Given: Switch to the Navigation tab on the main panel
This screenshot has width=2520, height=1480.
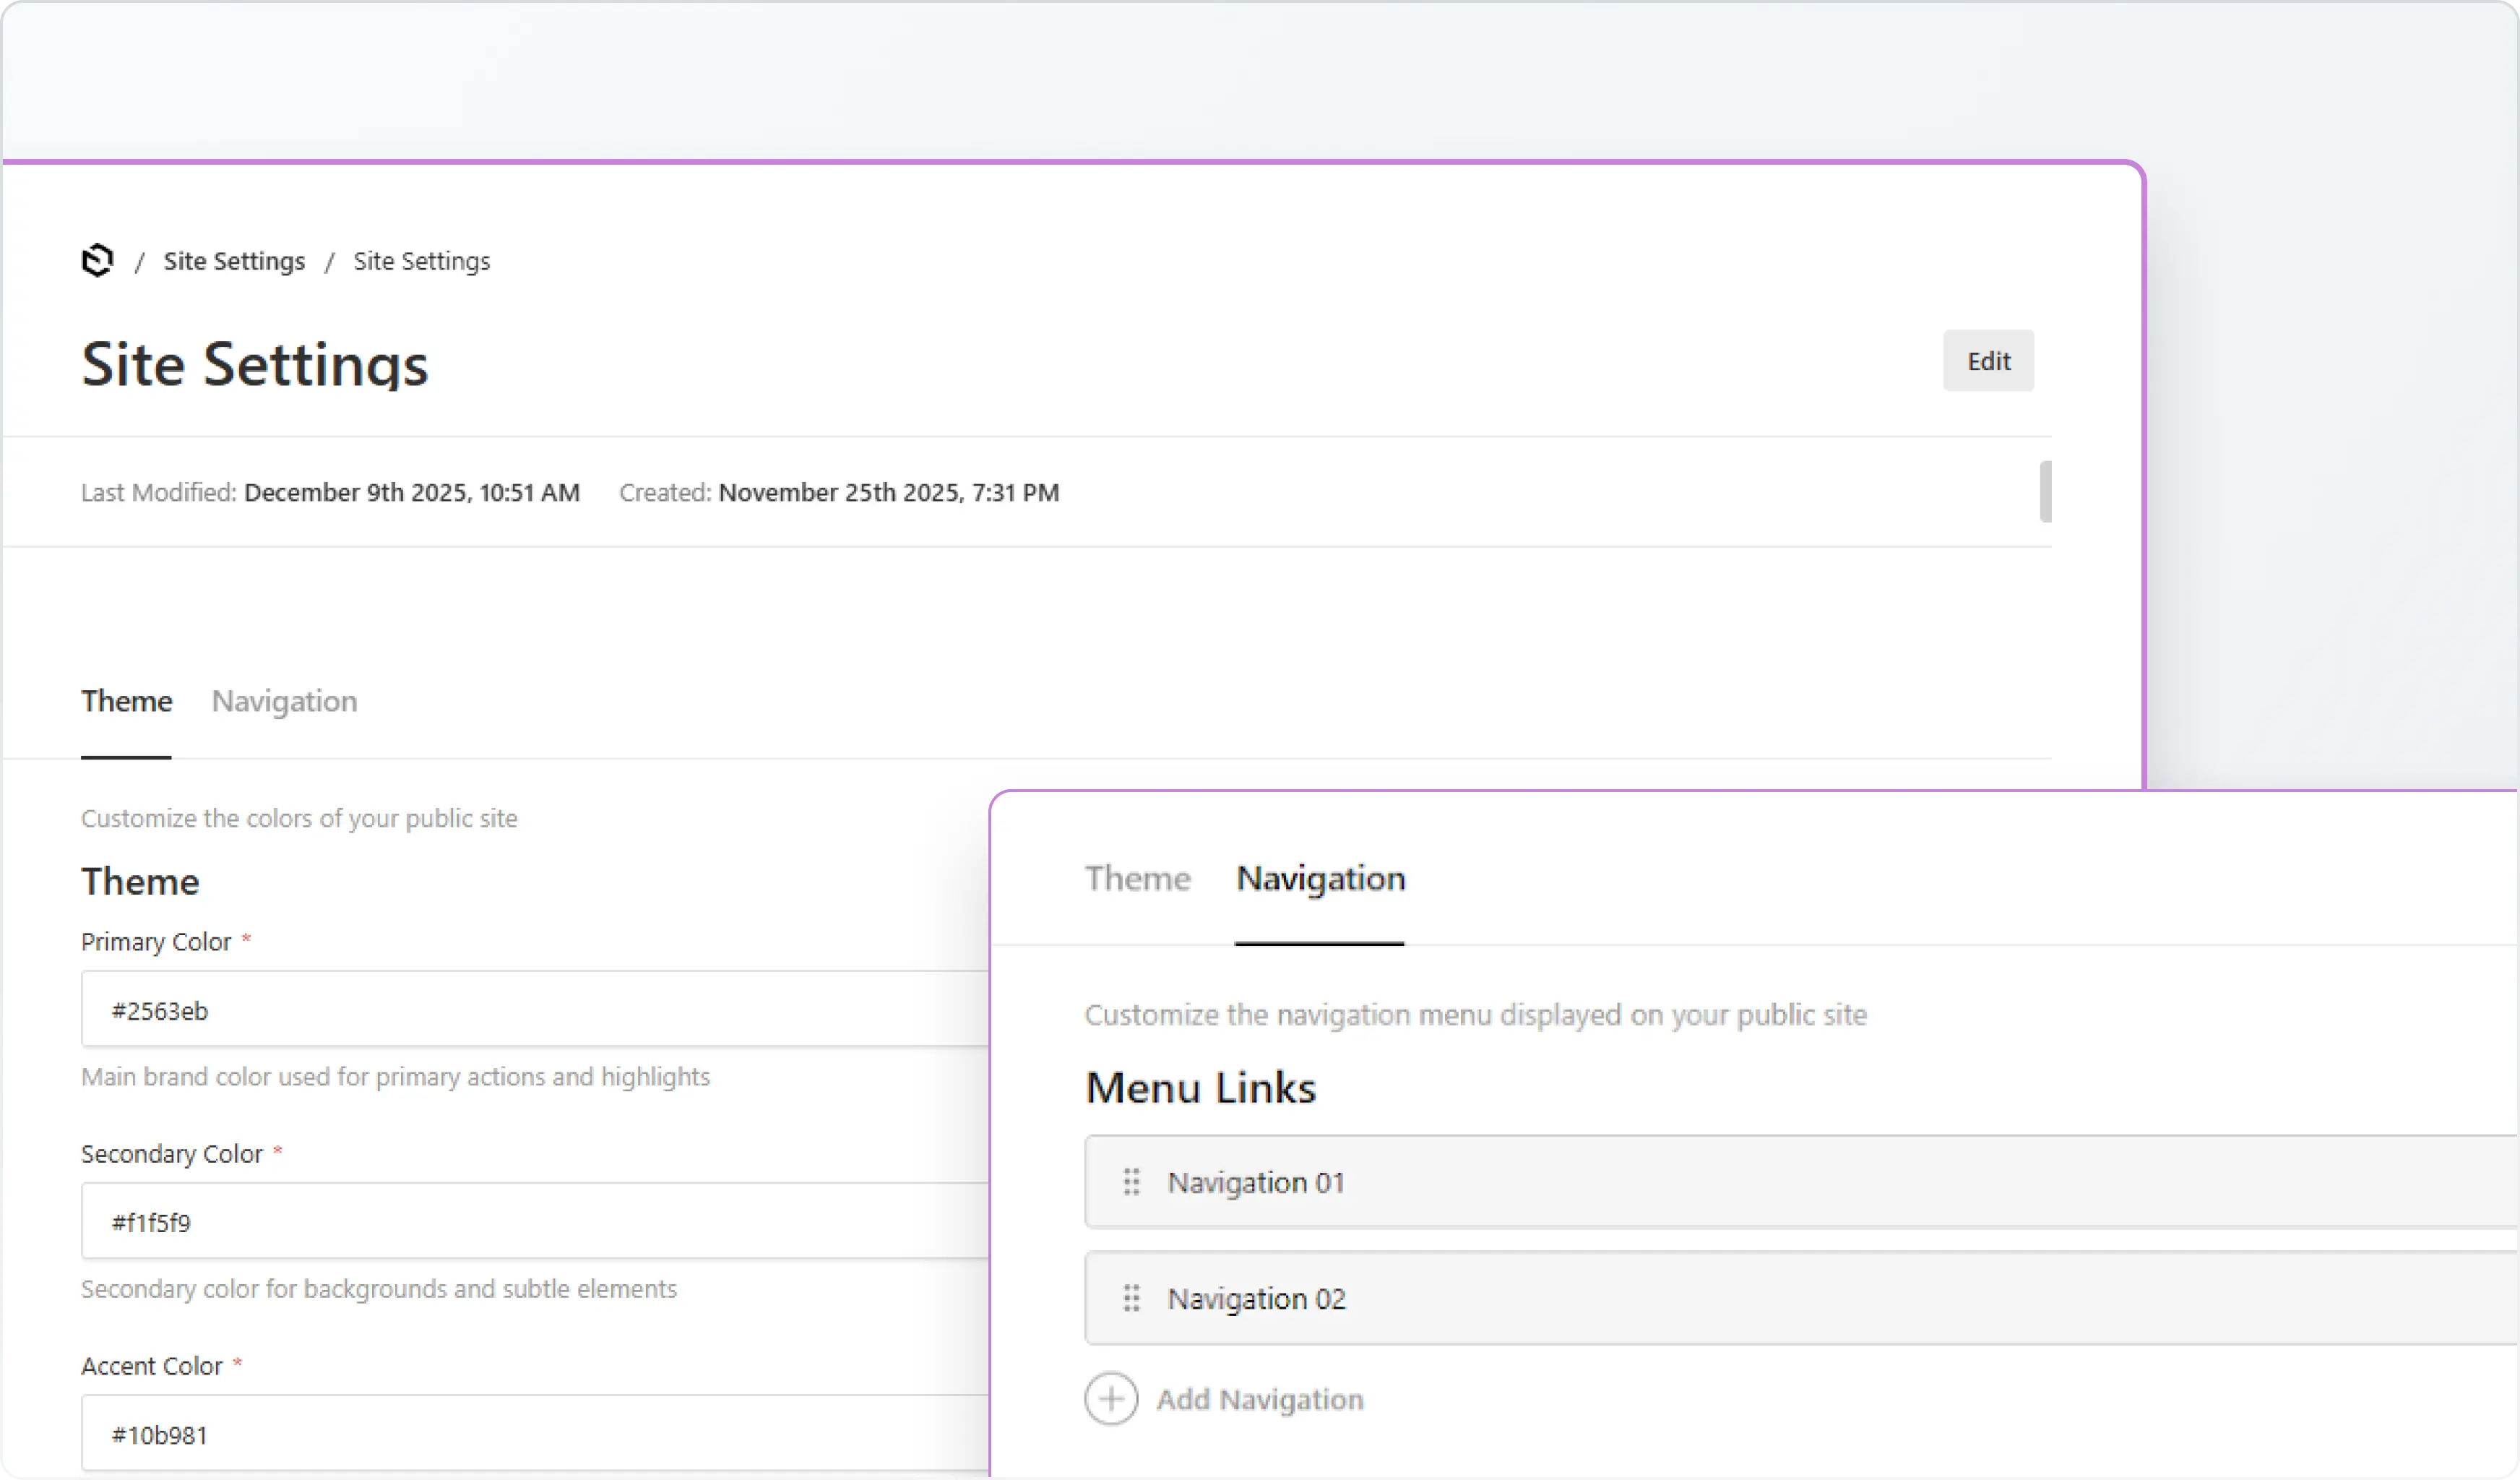Looking at the screenshot, I should [x=283, y=701].
